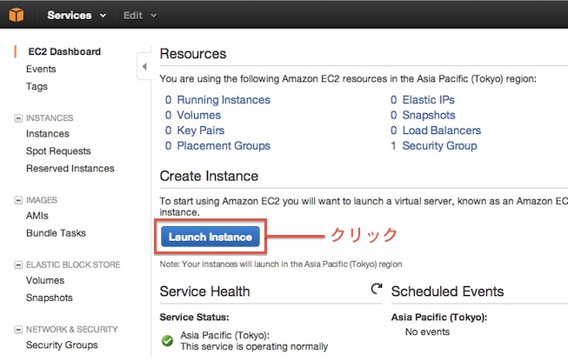Open the Services dropdown menu
Screen dimensions: 568x362
[77, 16]
